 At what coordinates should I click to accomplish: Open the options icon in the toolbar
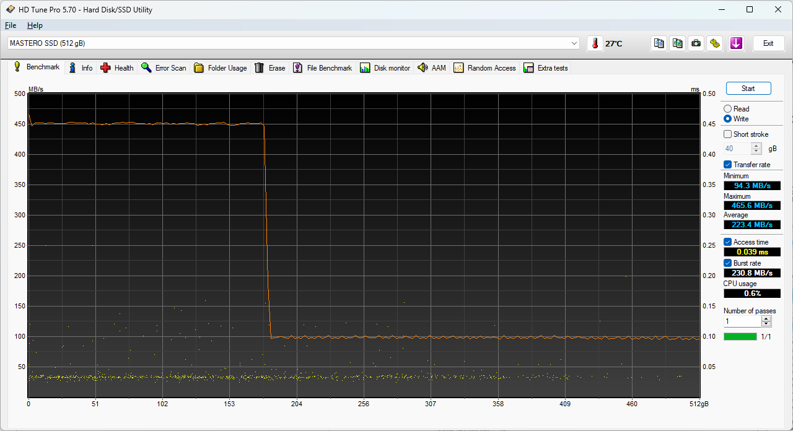[x=715, y=43]
